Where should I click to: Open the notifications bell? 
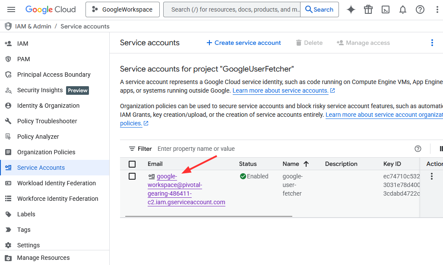click(x=402, y=9)
